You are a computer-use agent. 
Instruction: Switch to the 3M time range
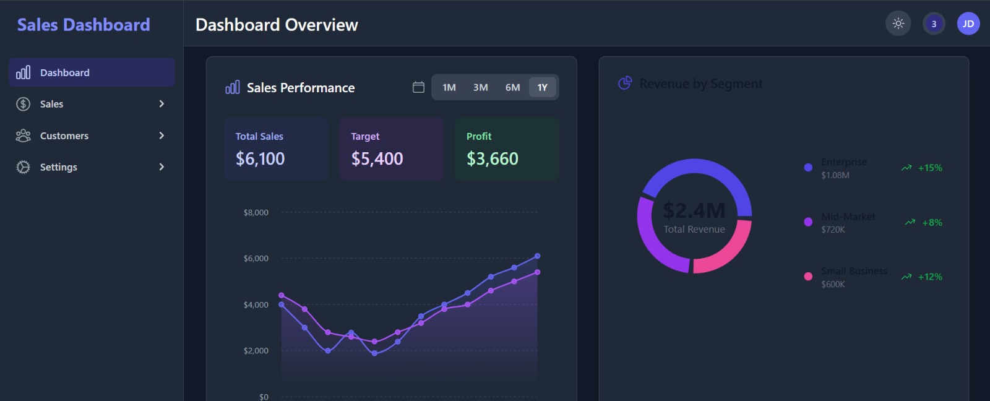click(x=480, y=87)
